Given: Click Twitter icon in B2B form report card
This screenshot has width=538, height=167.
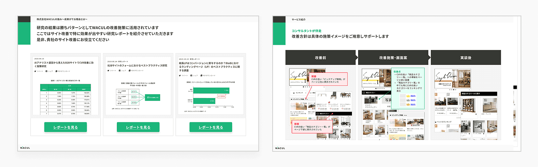Looking at the screenshot, I should point(108,71).
